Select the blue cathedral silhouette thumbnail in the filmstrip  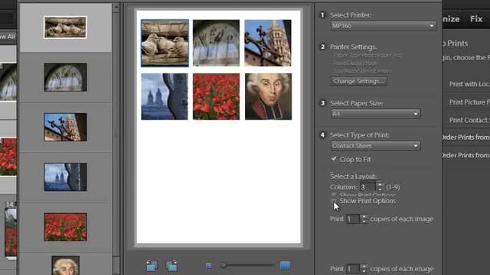65,177
